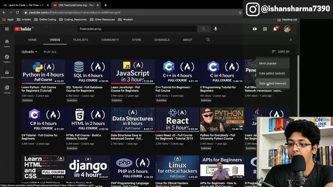The image size is (333, 187).
Task: Open APIs for Beginners thumbnail
Action: pos(222,167)
